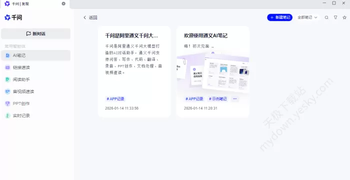Image resolution: width=350 pixels, height=180 pixels.
Task: Create a note with 新建笔记
Action: (279, 17)
